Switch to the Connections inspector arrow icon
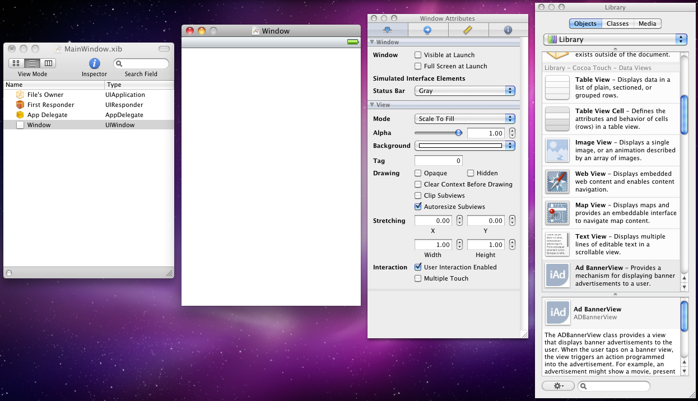Image resolution: width=698 pixels, height=401 pixels. (428, 30)
